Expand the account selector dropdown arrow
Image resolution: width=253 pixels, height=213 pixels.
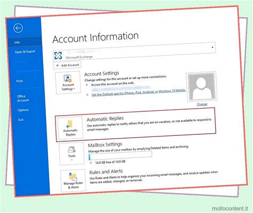(x=212, y=48)
